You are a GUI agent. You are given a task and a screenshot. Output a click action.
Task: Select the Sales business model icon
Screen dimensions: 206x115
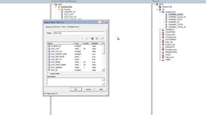point(56,4)
